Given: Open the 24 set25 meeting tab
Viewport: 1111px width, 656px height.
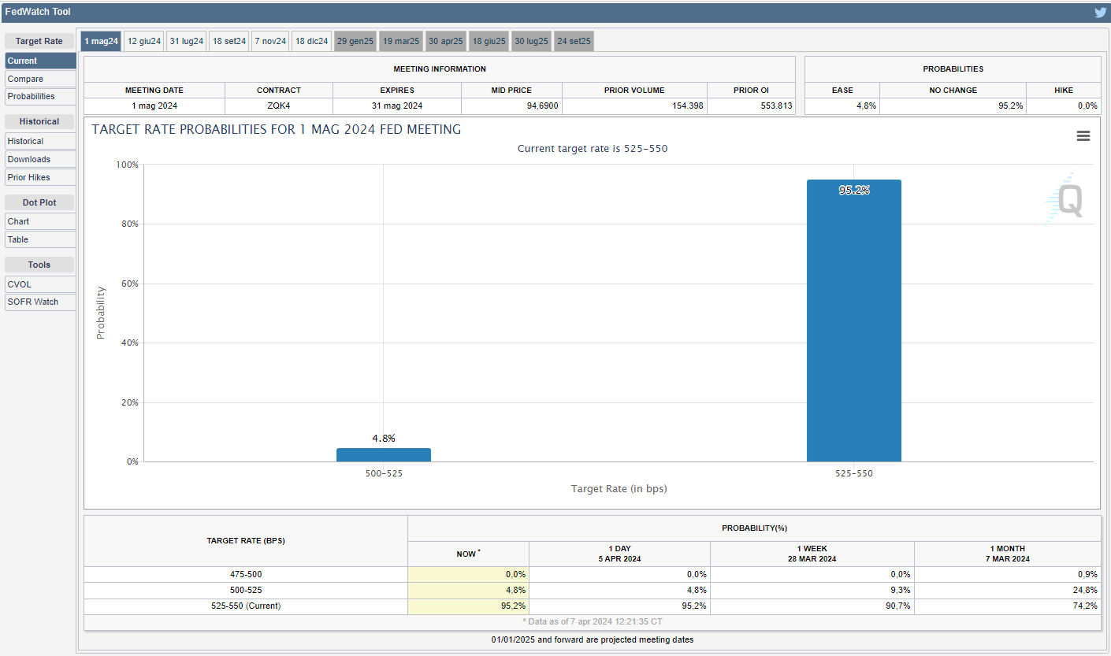Looking at the screenshot, I should pos(574,41).
